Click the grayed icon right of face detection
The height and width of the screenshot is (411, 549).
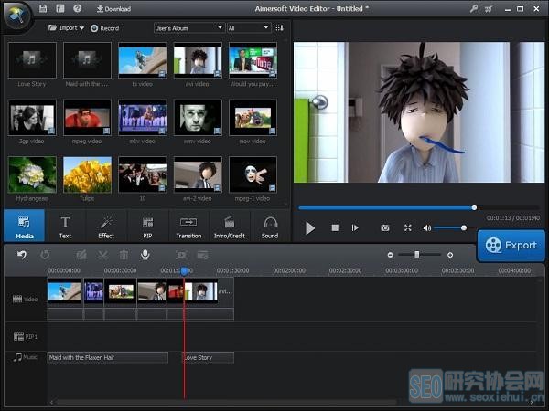(203, 255)
